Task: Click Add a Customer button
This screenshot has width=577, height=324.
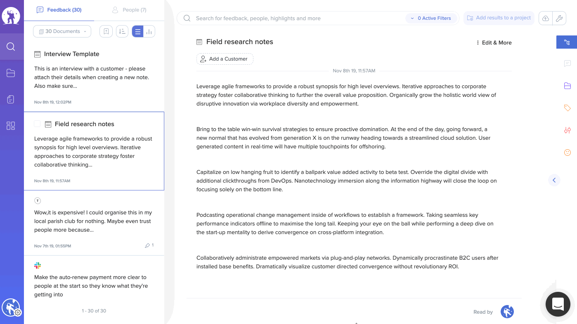Action: [225, 59]
